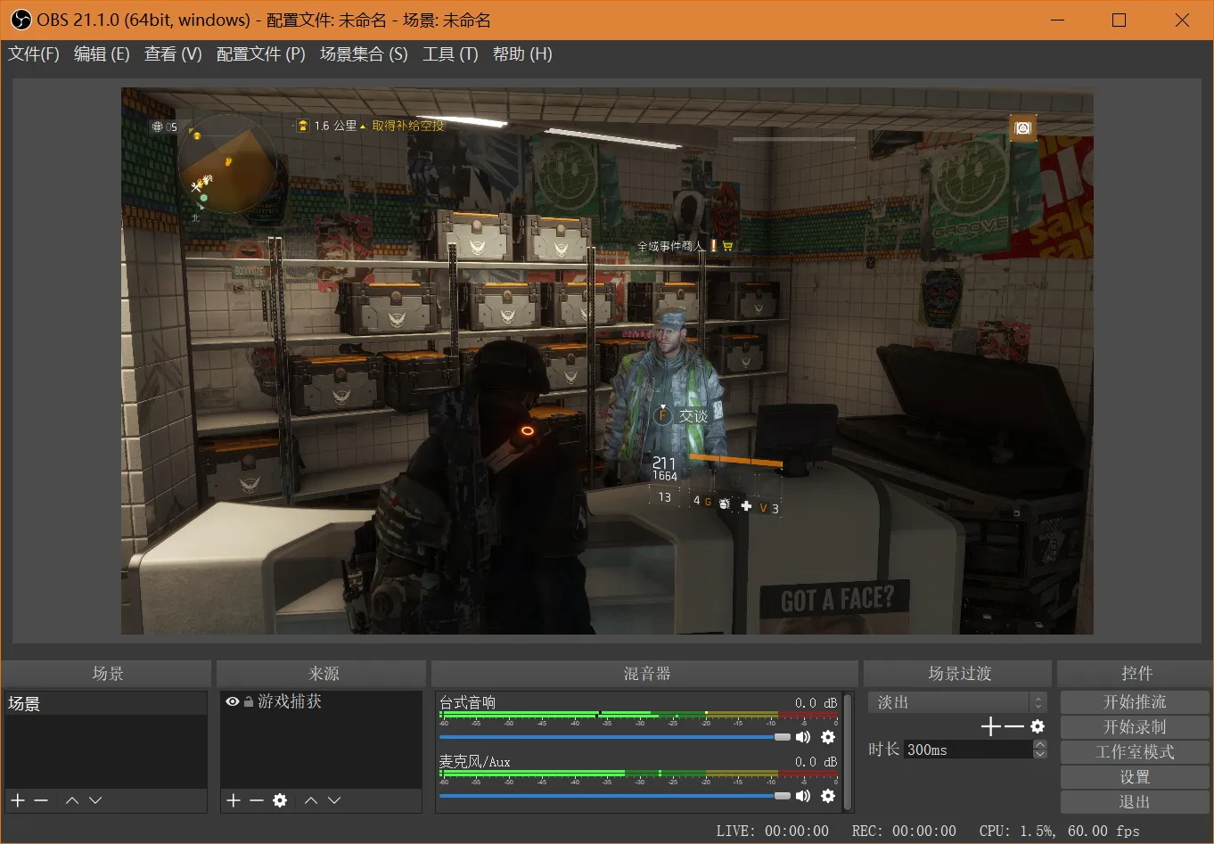Open the 帮助(H) menu

click(522, 54)
